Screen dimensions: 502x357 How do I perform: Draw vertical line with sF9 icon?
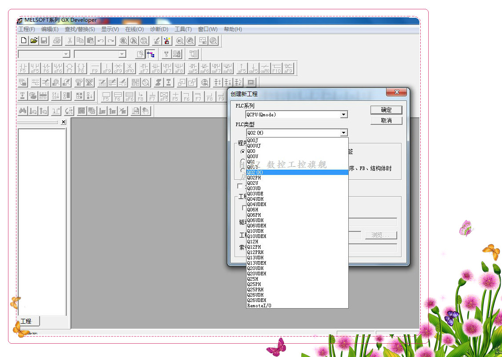pyautogui.click(x=107, y=68)
